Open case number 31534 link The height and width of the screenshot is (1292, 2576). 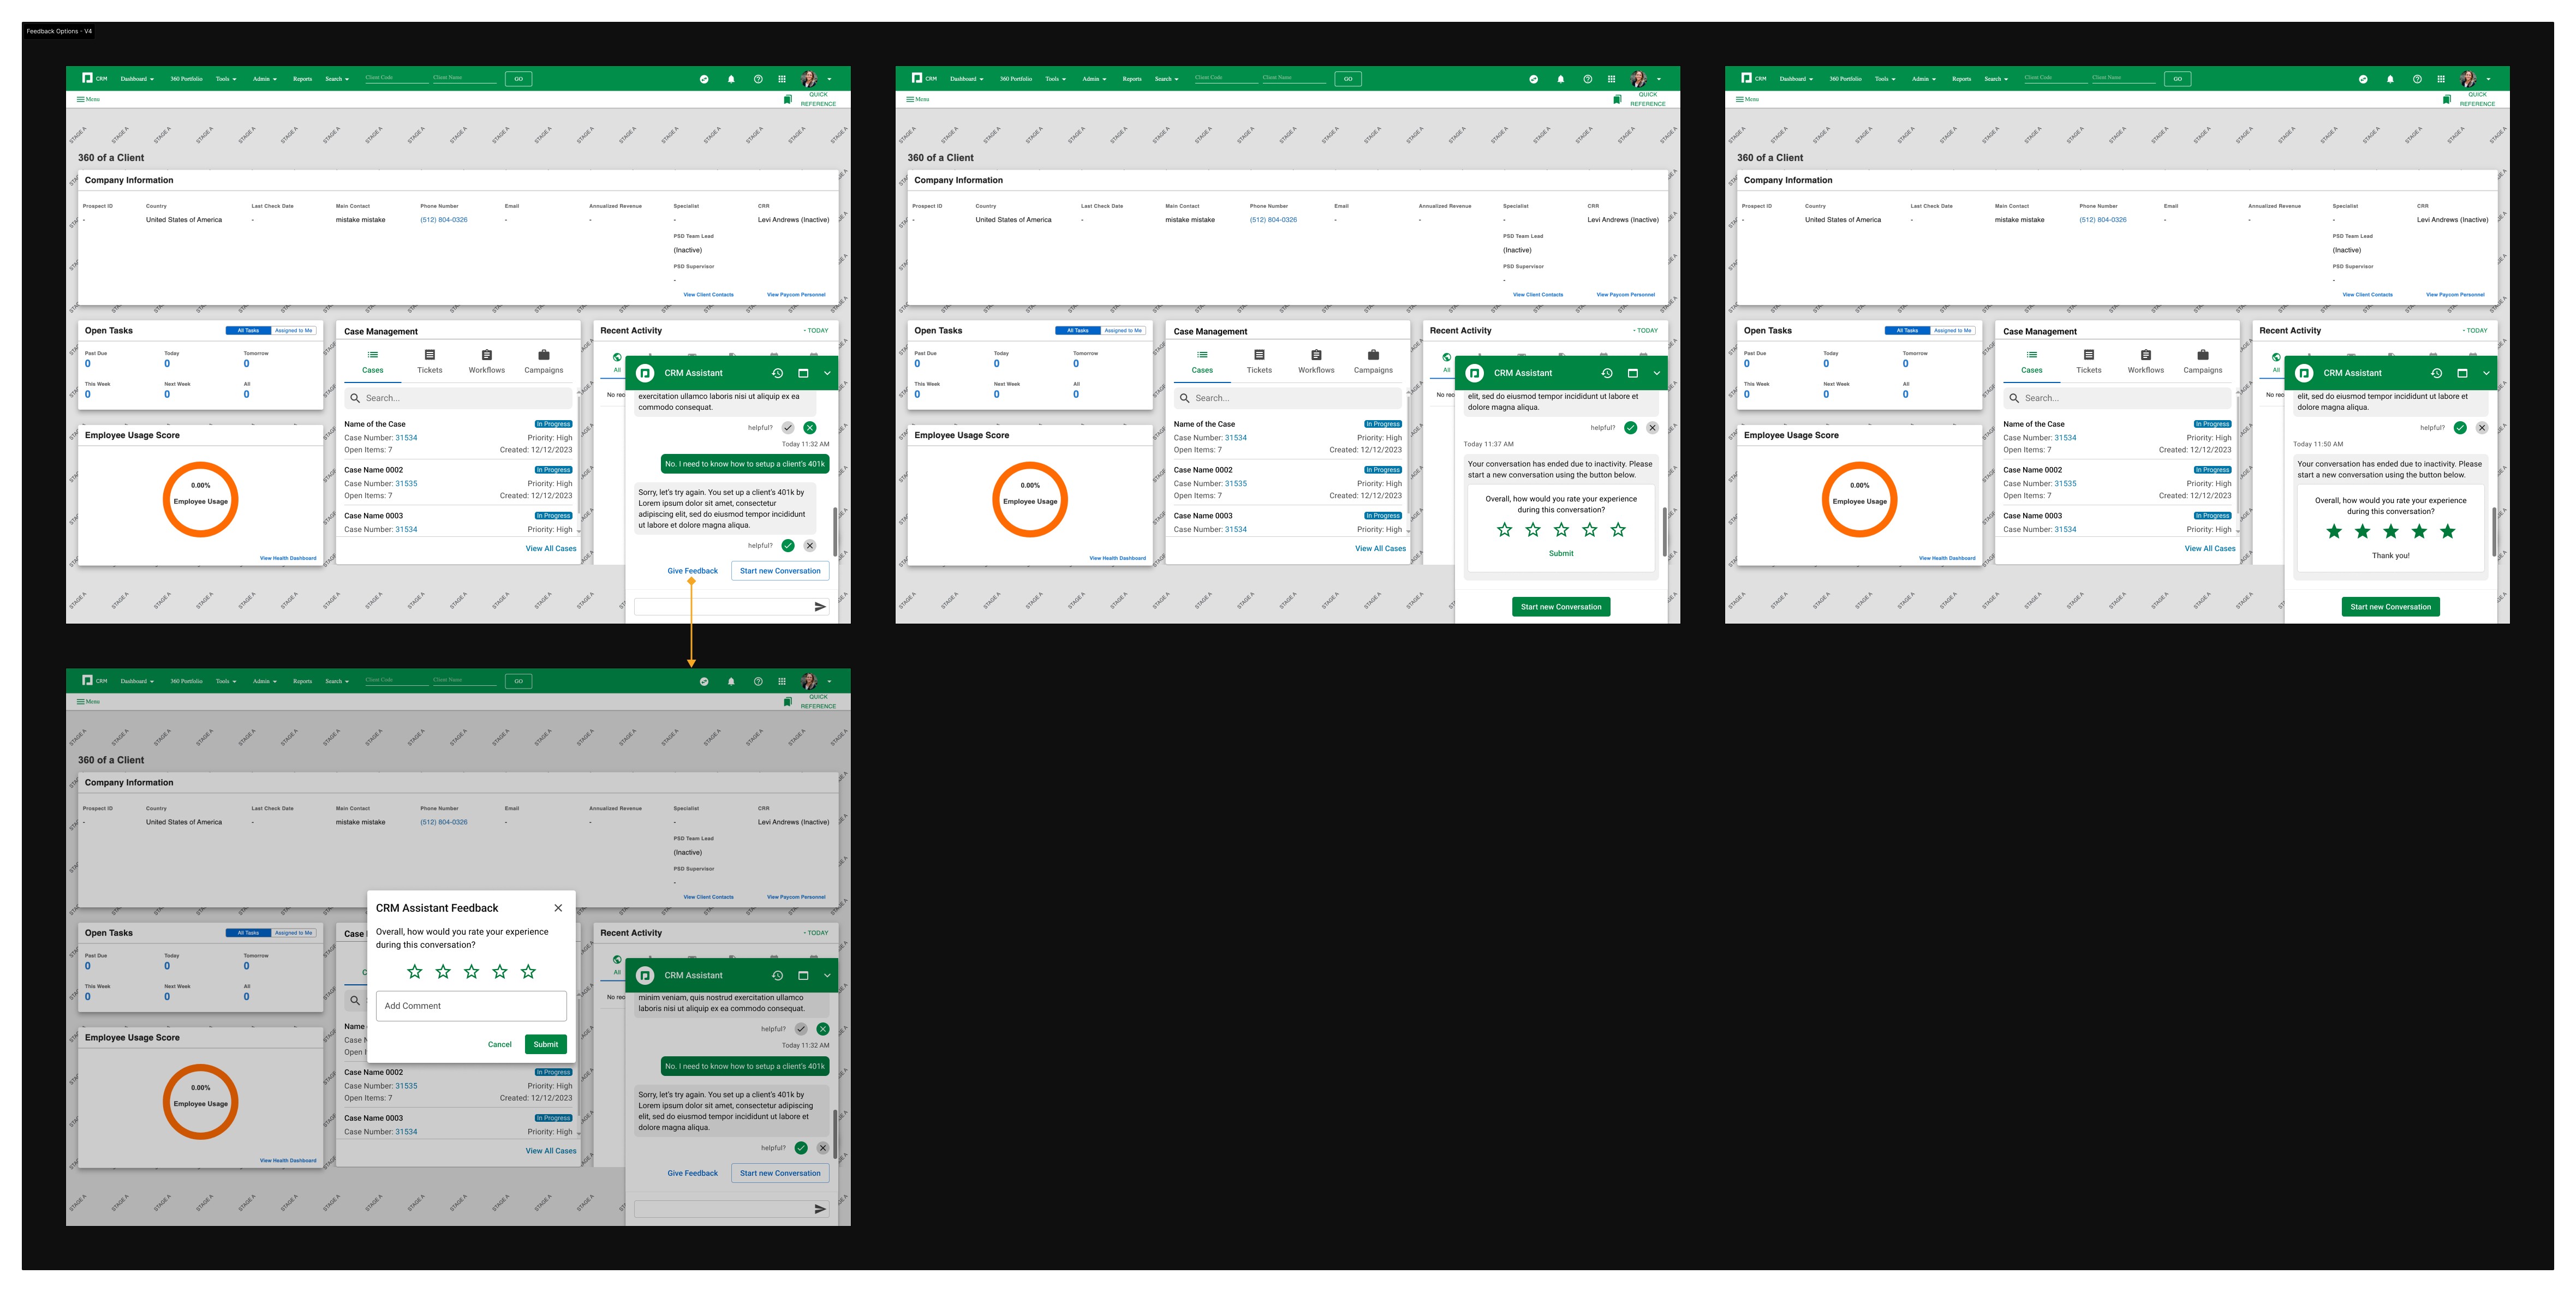[406, 437]
